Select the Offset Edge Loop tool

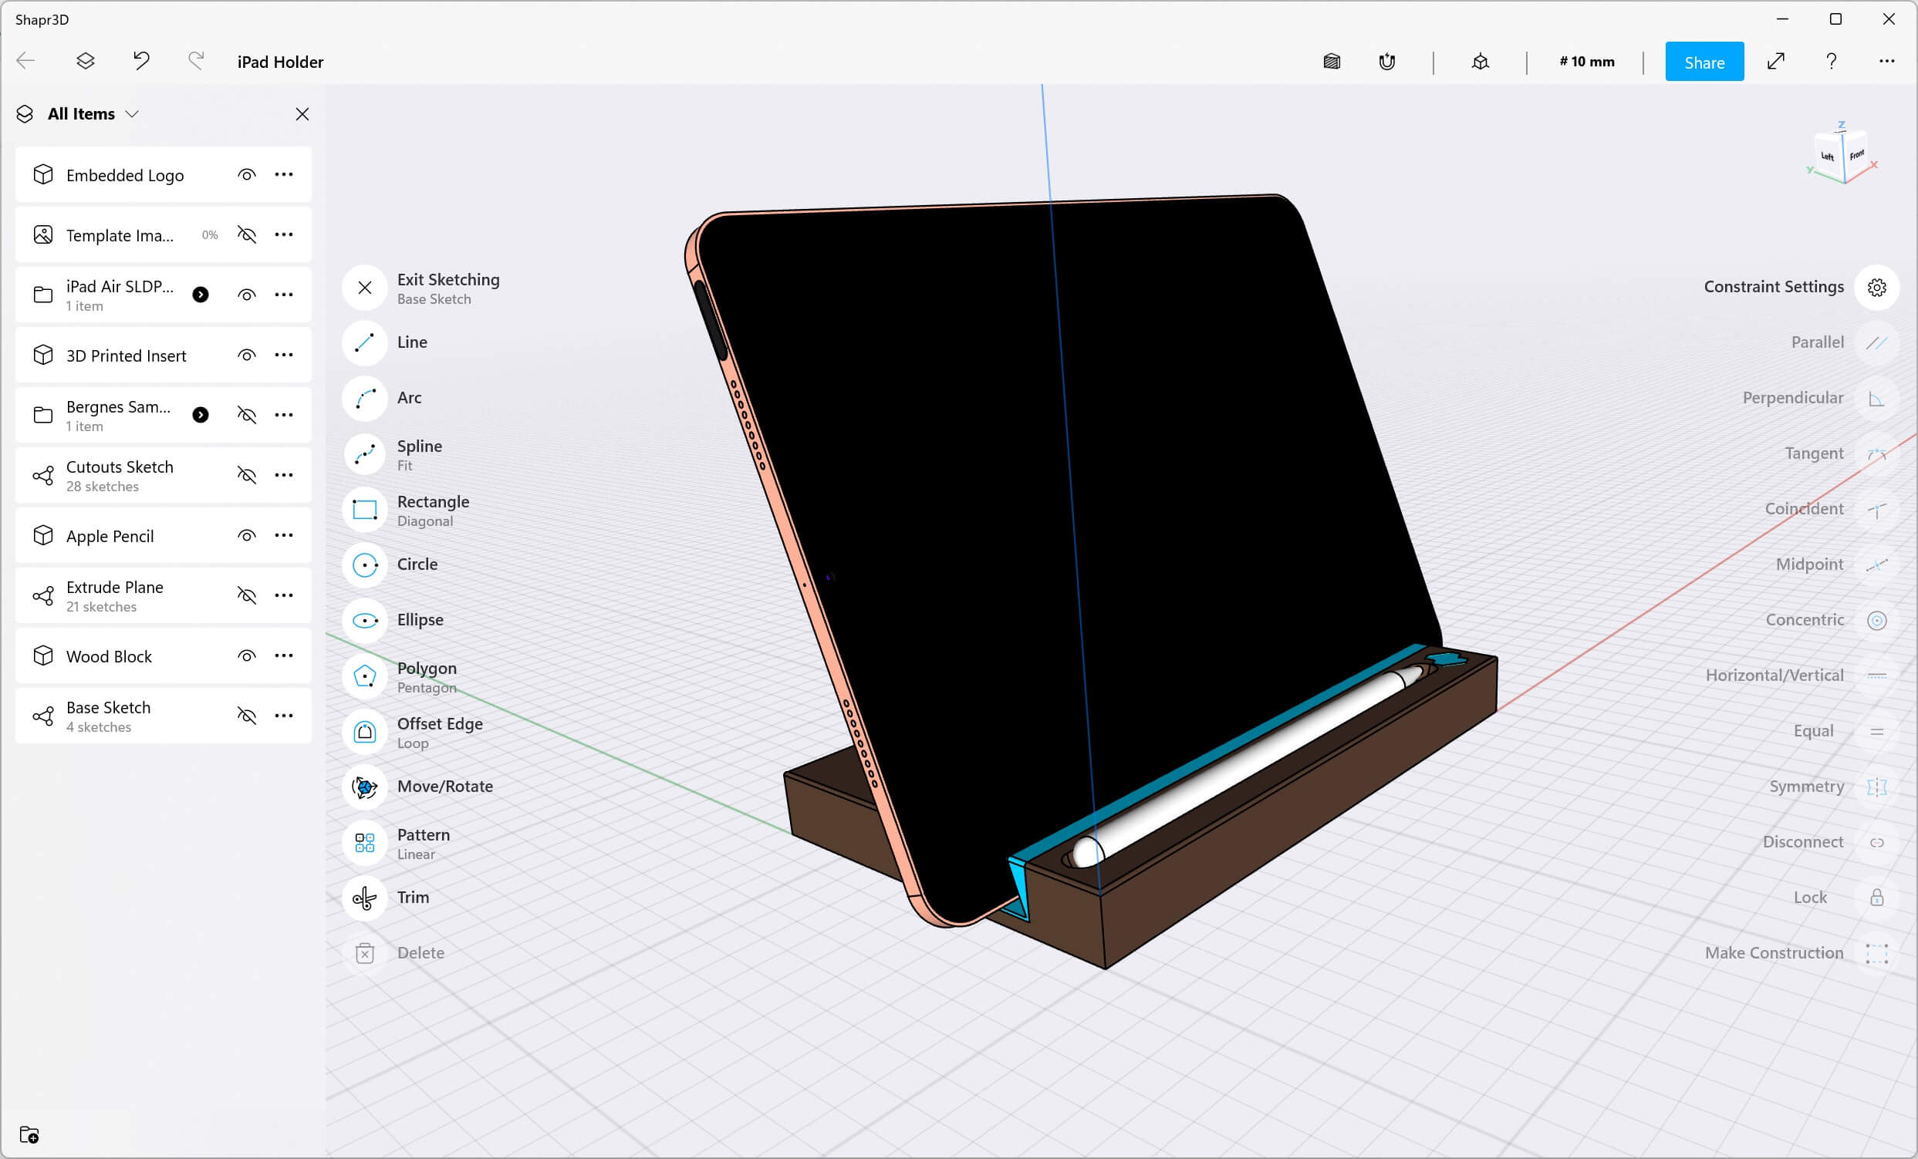coord(366,732)
